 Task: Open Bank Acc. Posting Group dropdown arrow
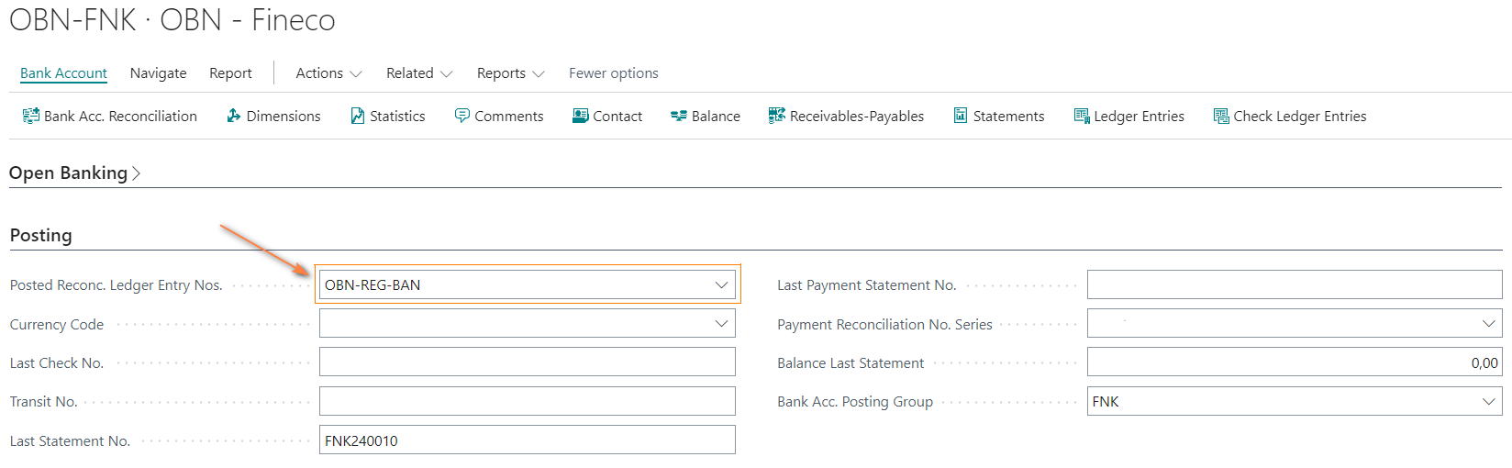click(x=1488, y=402)
